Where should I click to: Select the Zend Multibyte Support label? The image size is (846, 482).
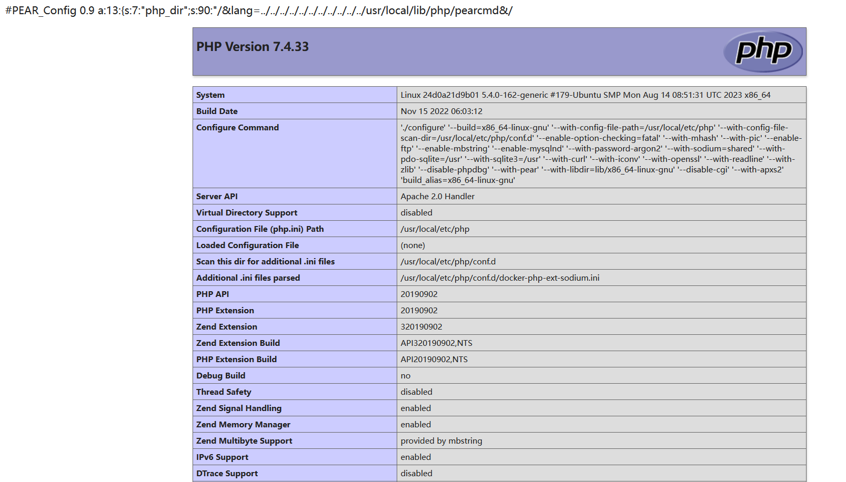[x=244, y=441]
